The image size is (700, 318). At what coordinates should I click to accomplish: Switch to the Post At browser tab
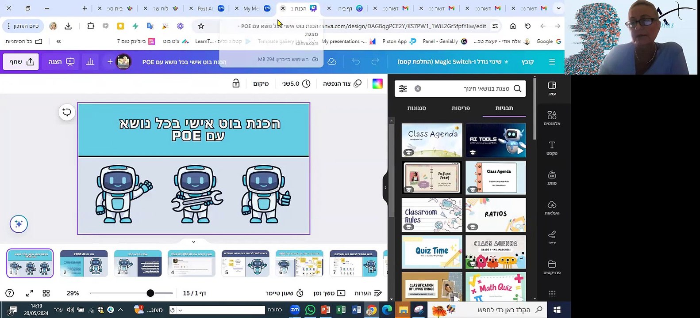(205, 8)
